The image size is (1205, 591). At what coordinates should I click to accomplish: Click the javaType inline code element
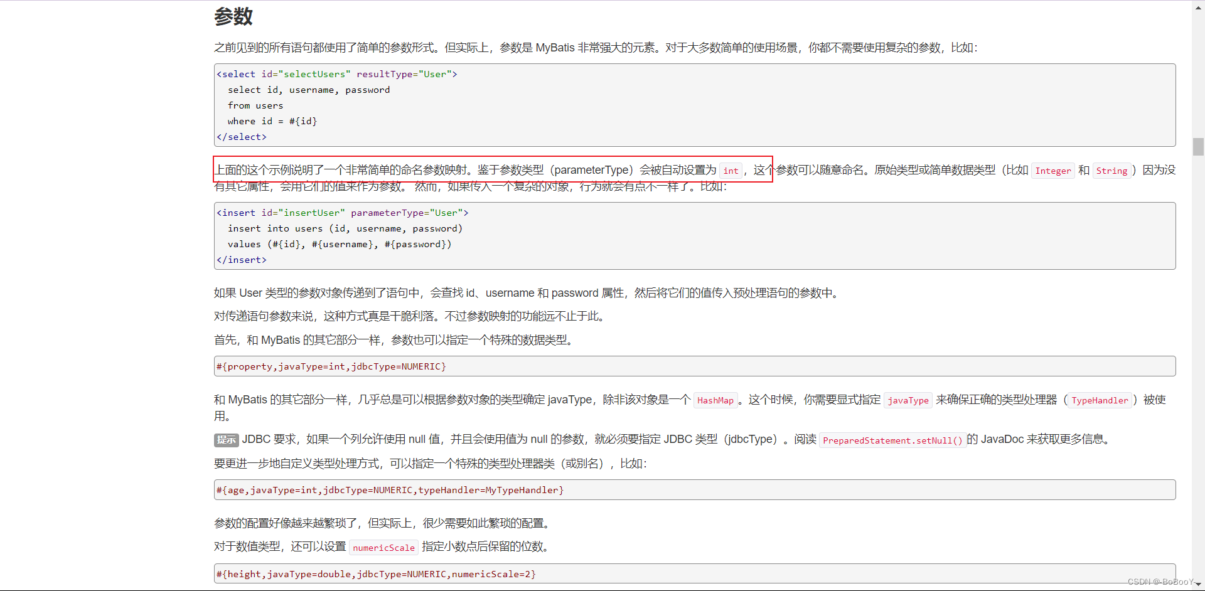908,400
